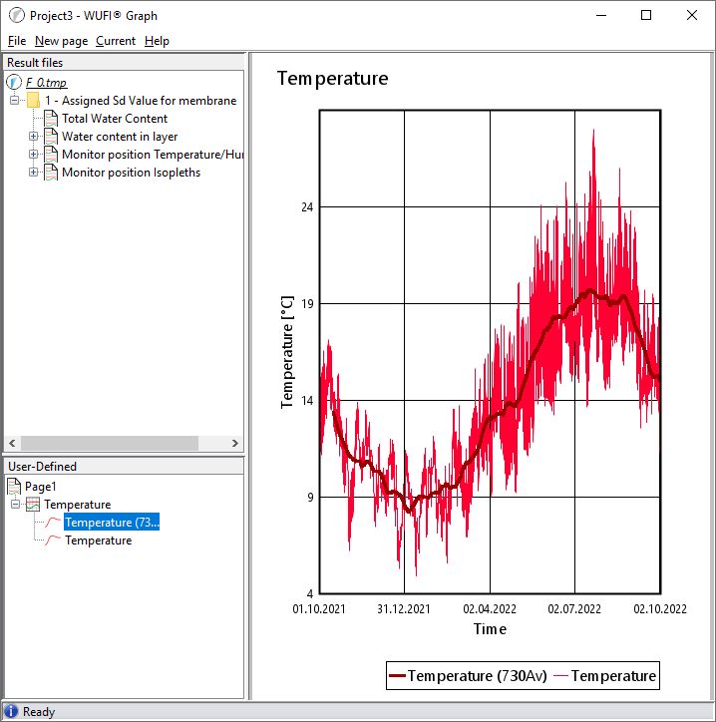
Task: Click the Water content in layer icon
Action: pyautogui.click(x=51, y=137)
